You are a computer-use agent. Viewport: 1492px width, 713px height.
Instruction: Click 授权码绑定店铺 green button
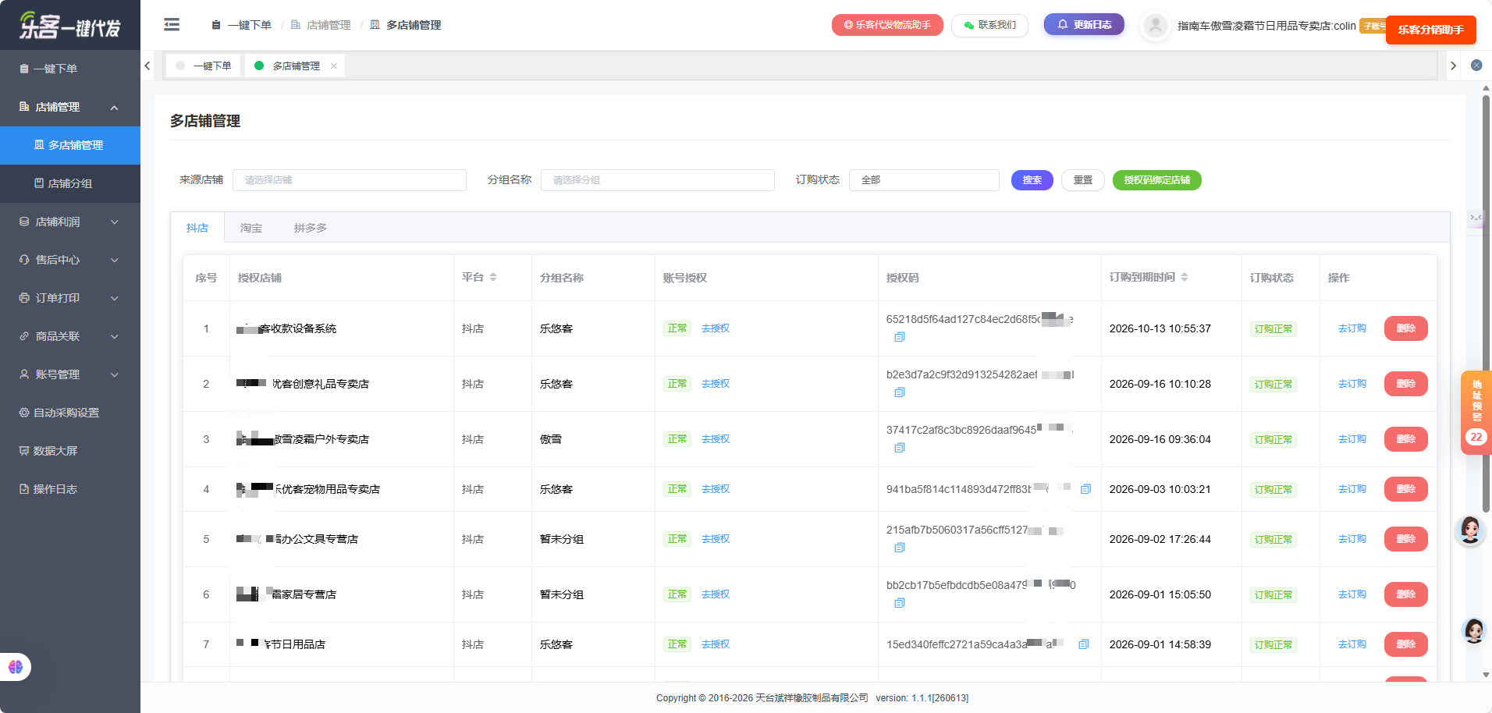click(x=1157, y=180)
